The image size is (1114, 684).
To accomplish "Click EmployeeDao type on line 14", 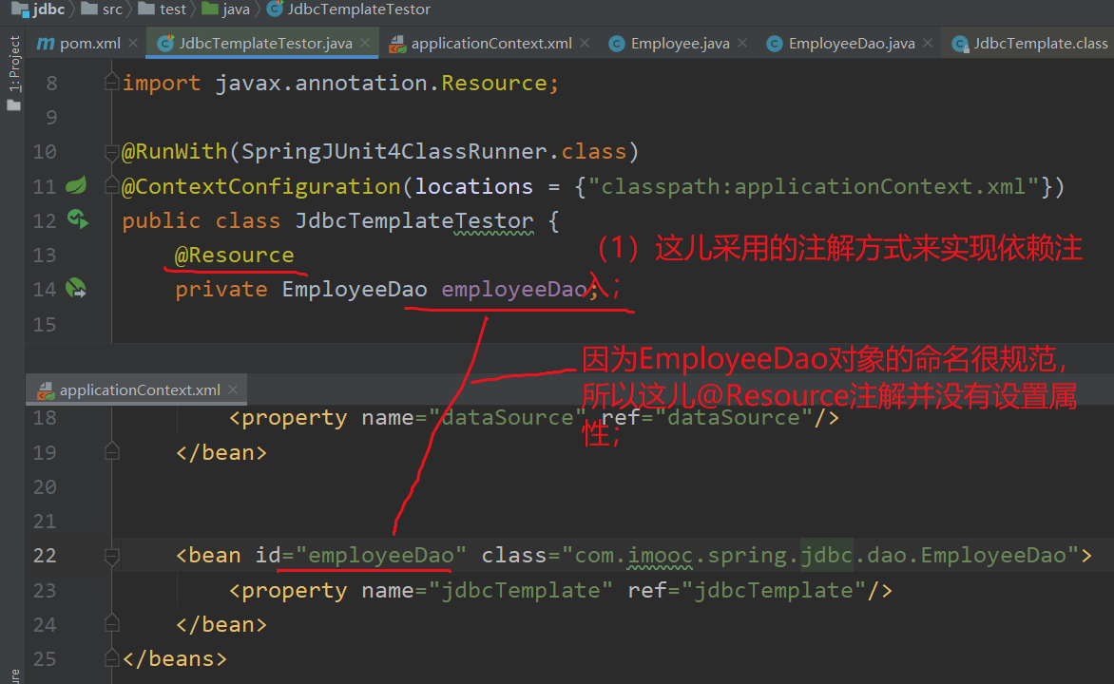I will (355, 289).
